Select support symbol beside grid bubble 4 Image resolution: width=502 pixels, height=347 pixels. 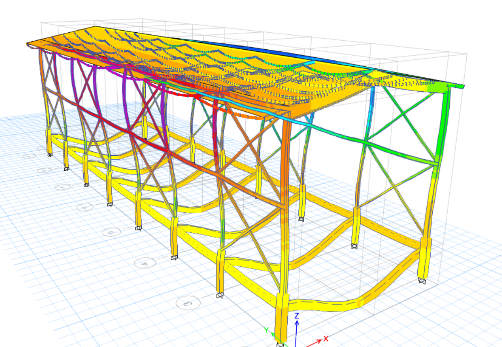[173, 257]
